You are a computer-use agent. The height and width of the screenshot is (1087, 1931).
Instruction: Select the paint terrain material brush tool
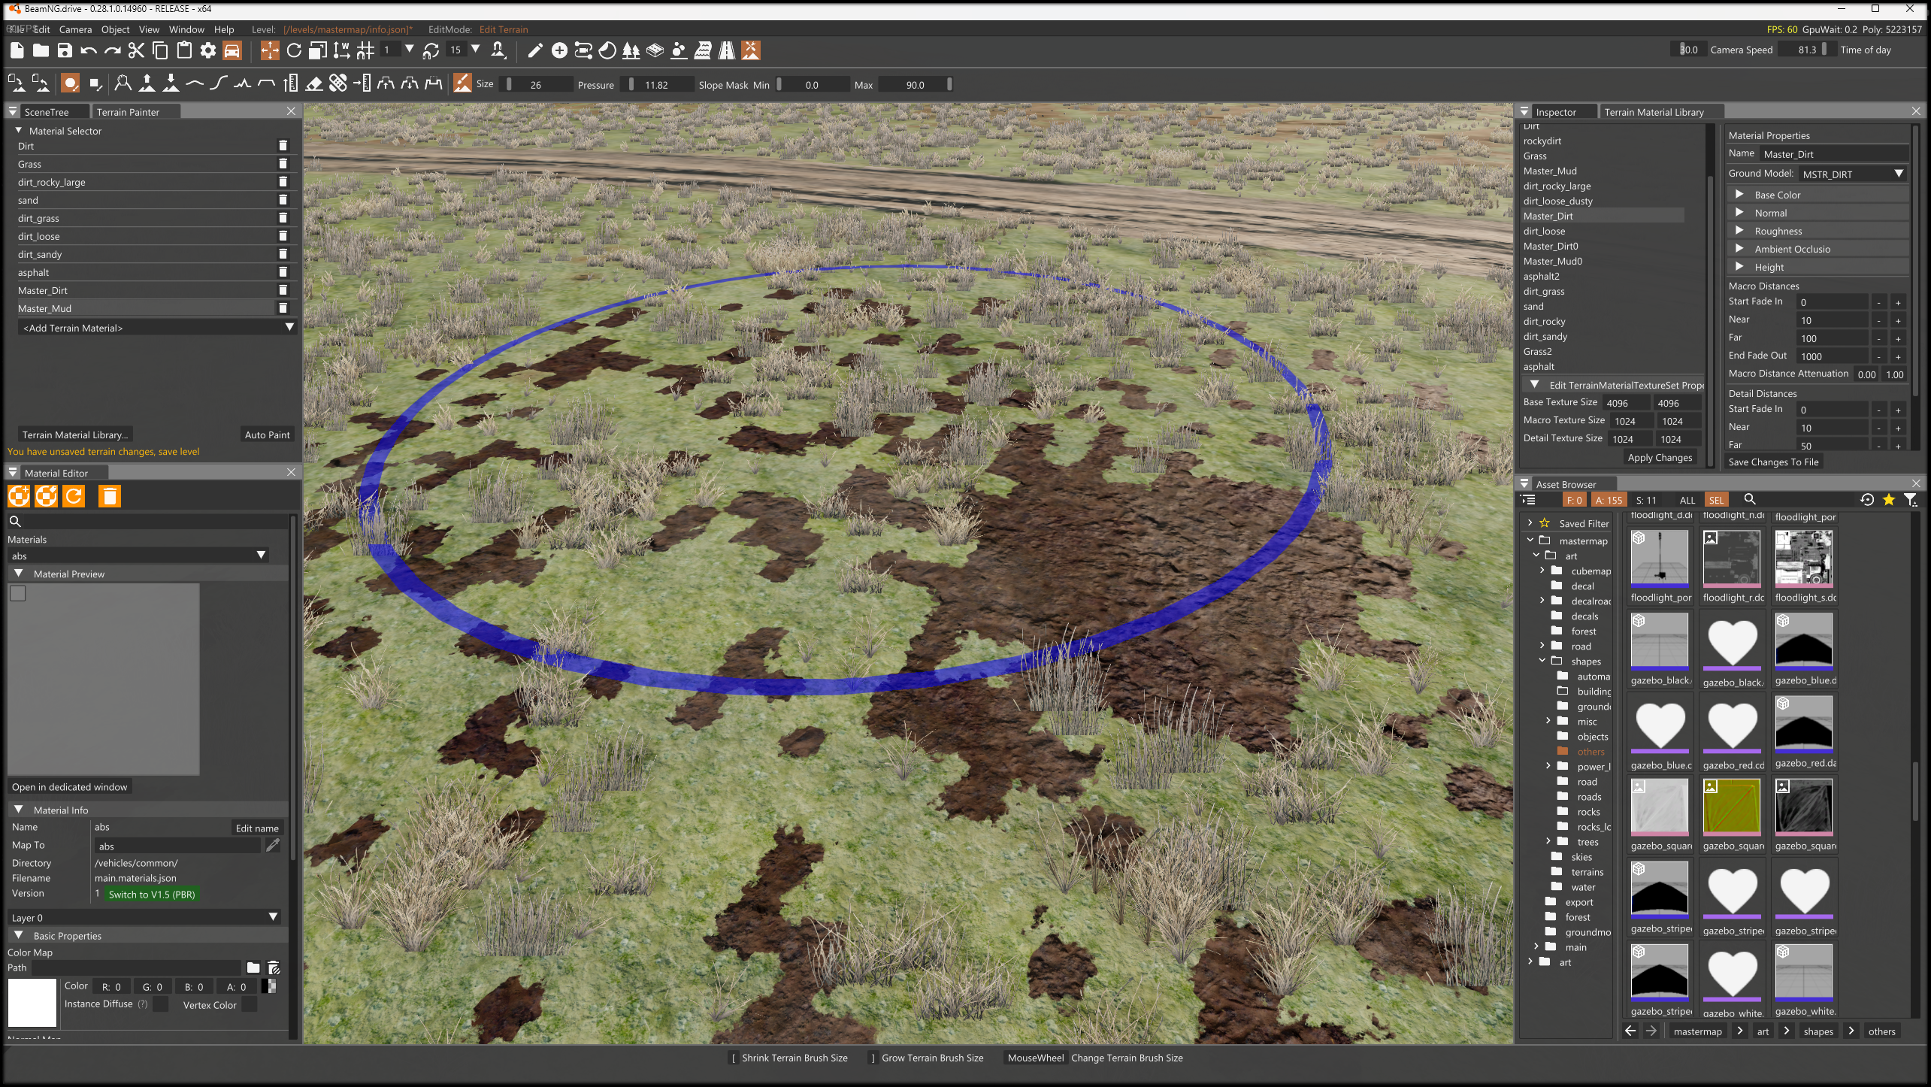pyautogui.click(x=462, y=83)
